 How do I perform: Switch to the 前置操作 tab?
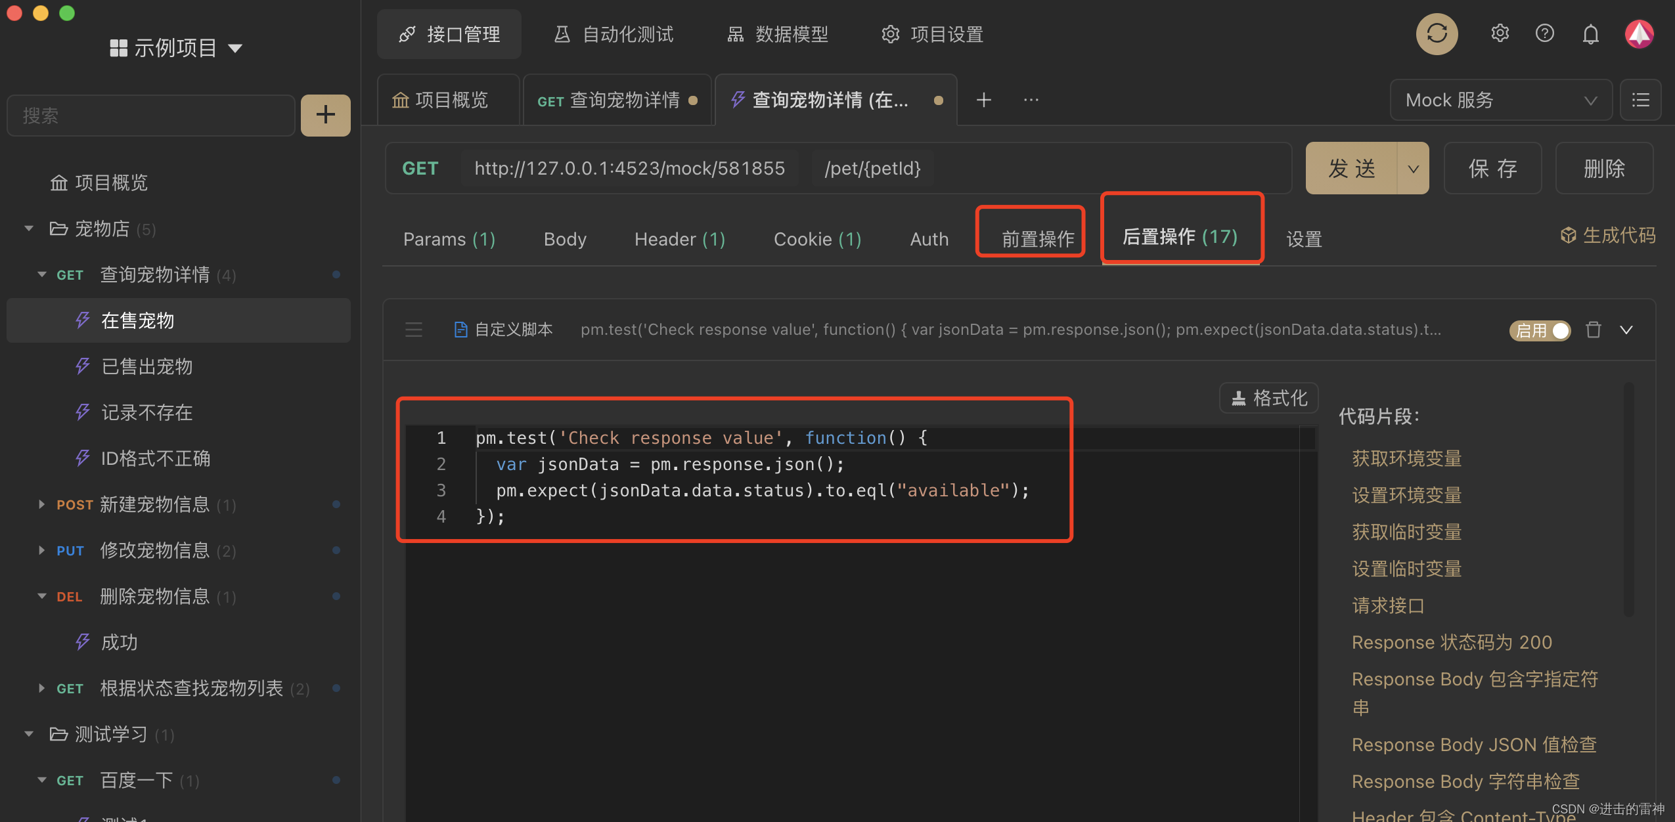tap(1037, 239)
